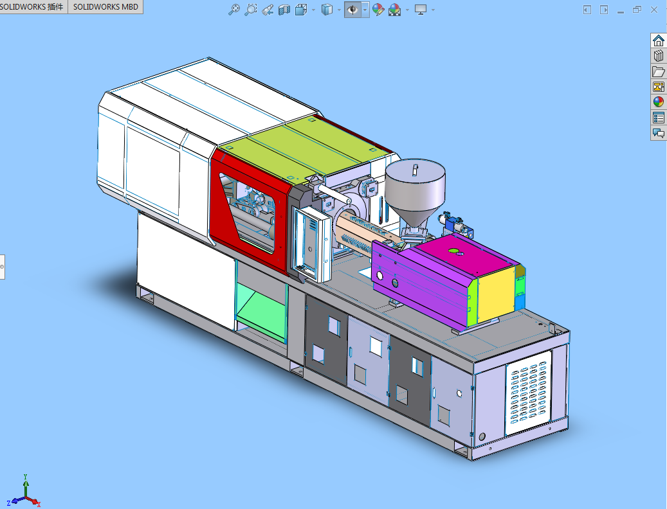Toggle the Hide/Show Items eye button
Viewport: 667px width, 509px height.
[352, 10]
